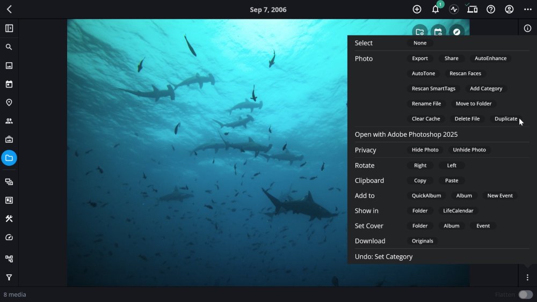The height and width of the screenshot is (302, 537).
Task: Open the notifications bell
Action: (x=436, y=10)
